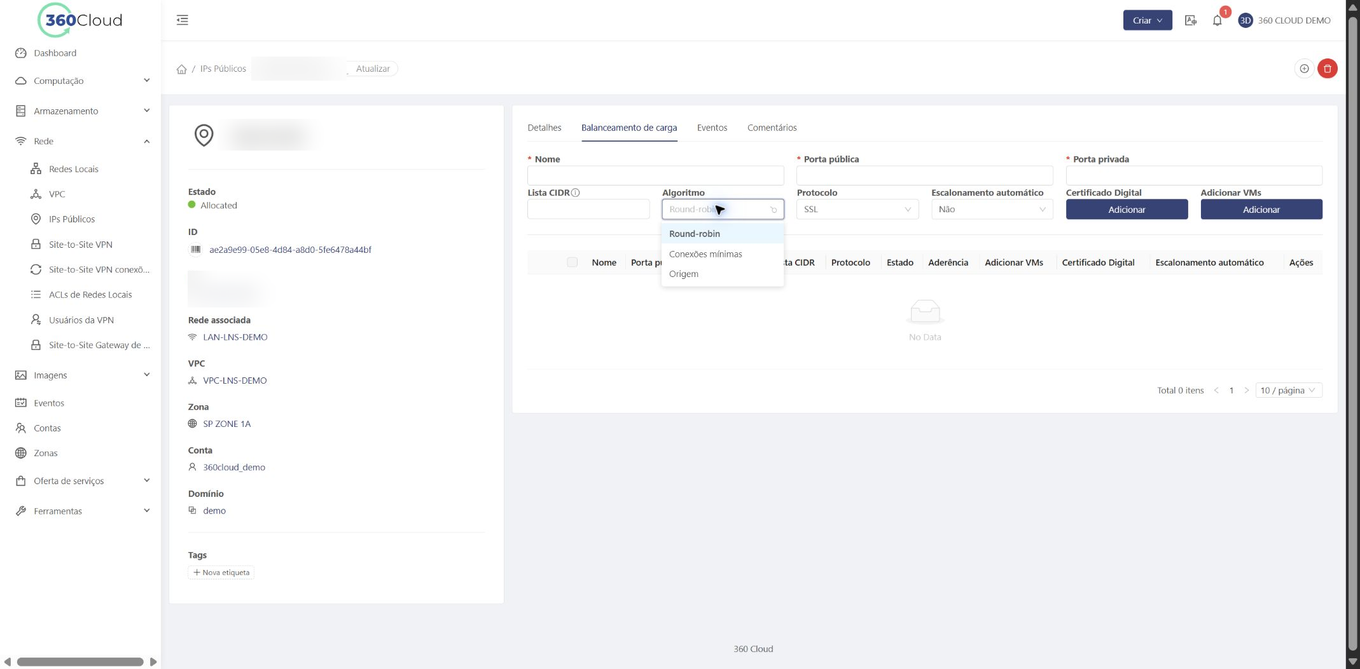Click the barcode icon beside ID
This screenshot has height=669, width=1360.
click(195, 250)
